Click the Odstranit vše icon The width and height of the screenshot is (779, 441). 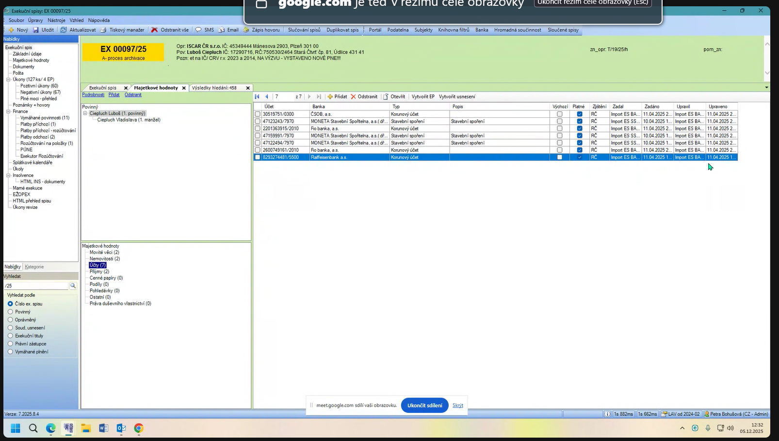point(155,30)
